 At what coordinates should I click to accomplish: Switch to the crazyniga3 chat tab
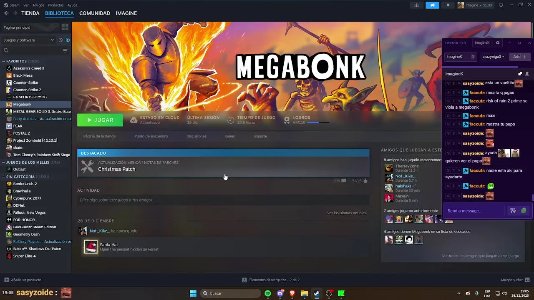click(x=493, y=57)
